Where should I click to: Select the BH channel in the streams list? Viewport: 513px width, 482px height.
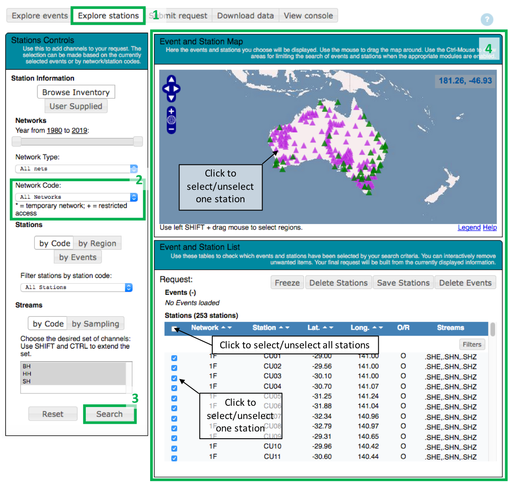pos(27,366)
